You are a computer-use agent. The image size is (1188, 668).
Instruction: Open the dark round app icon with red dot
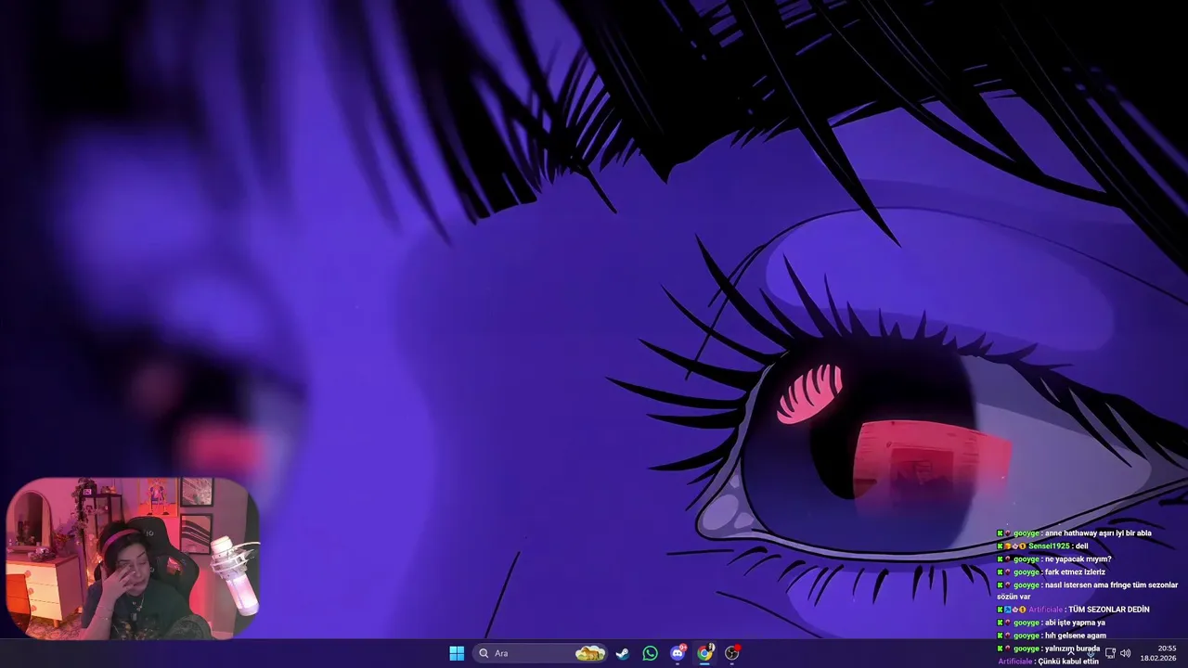[x=732, y=653]
